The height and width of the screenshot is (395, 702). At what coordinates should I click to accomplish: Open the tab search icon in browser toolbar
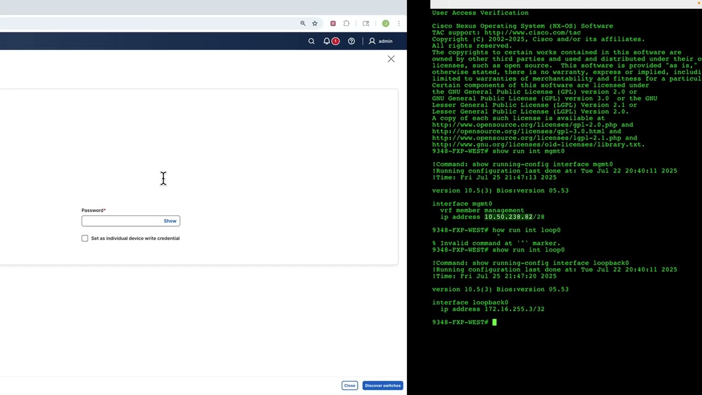tap(366, 24)
